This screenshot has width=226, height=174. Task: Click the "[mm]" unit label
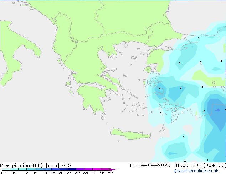coord(52,165)
